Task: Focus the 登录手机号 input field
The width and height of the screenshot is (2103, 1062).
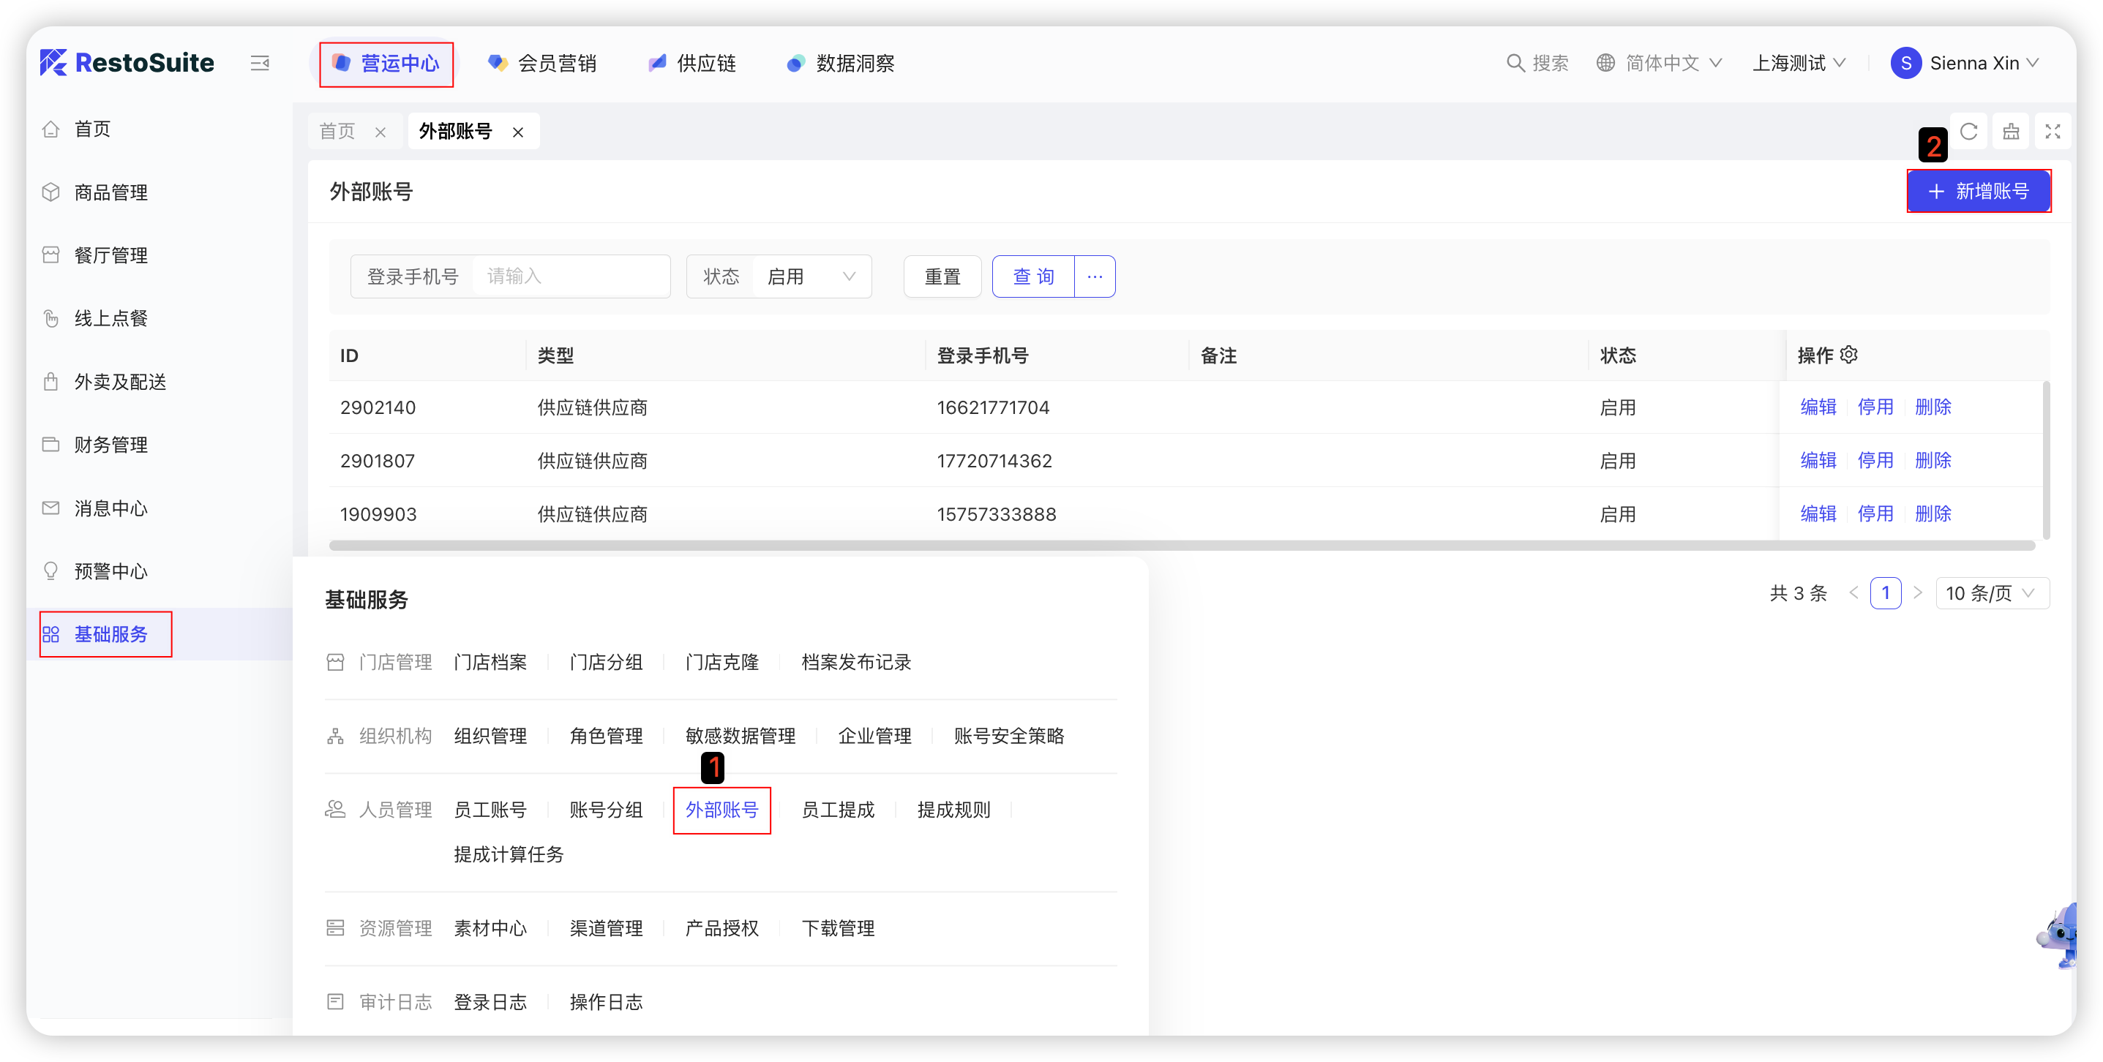Action: coord(571,276)
